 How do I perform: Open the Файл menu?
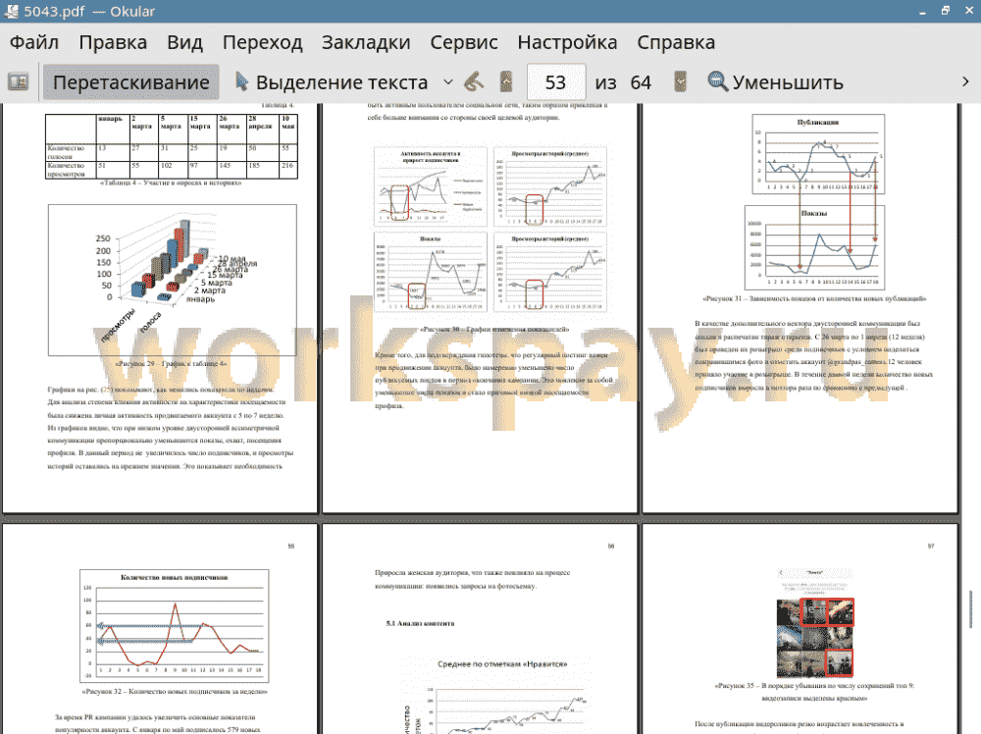coord(34,42)
